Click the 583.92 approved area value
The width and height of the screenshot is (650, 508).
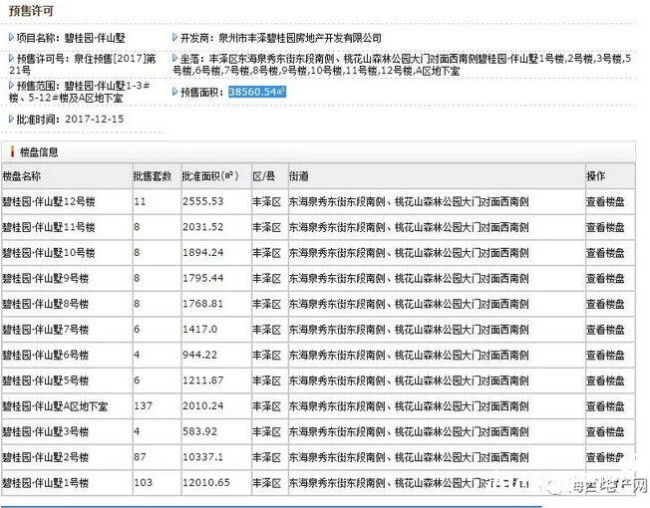199,431
